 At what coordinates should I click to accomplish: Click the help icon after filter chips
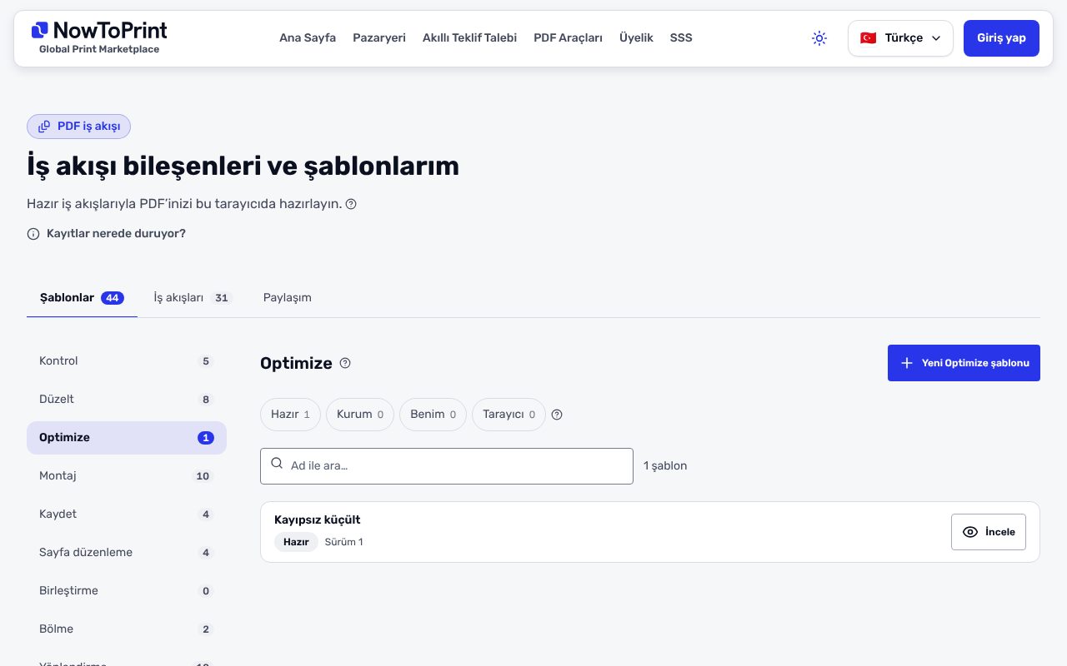(557, 415)
